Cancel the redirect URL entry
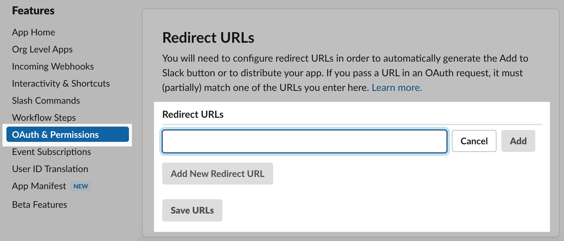 click(x=474, y=141)
